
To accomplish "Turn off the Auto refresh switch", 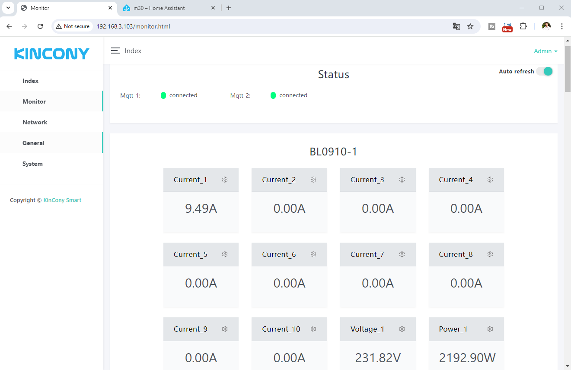I will click(545, 72).
